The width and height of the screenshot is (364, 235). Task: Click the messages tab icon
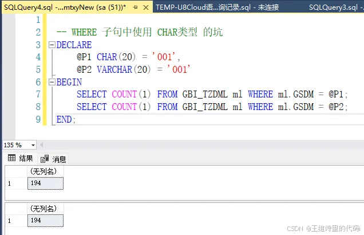45,159
